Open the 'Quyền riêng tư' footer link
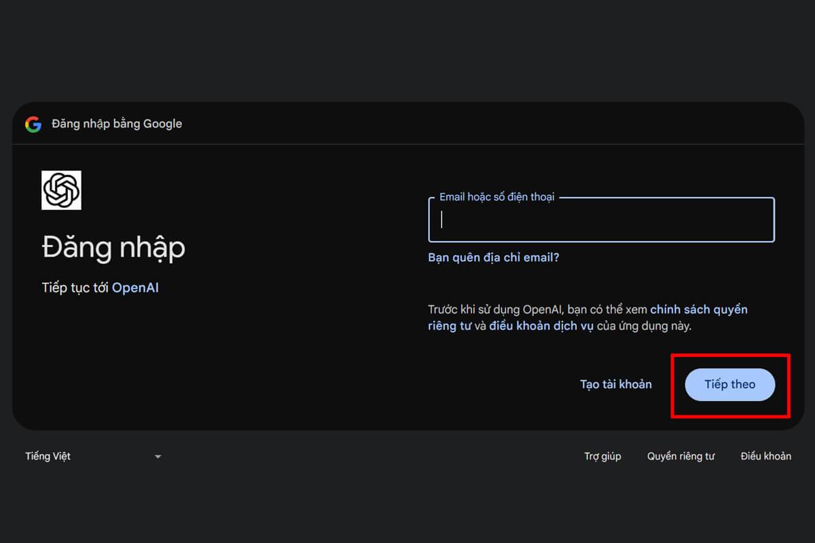This screenshot has height=543, width=815. click(x=681, y=456)
